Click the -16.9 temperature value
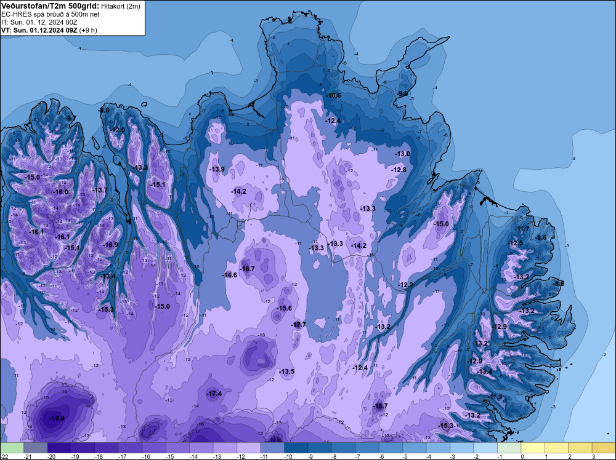This screenshot has width=616, height=460. (110, 245)
